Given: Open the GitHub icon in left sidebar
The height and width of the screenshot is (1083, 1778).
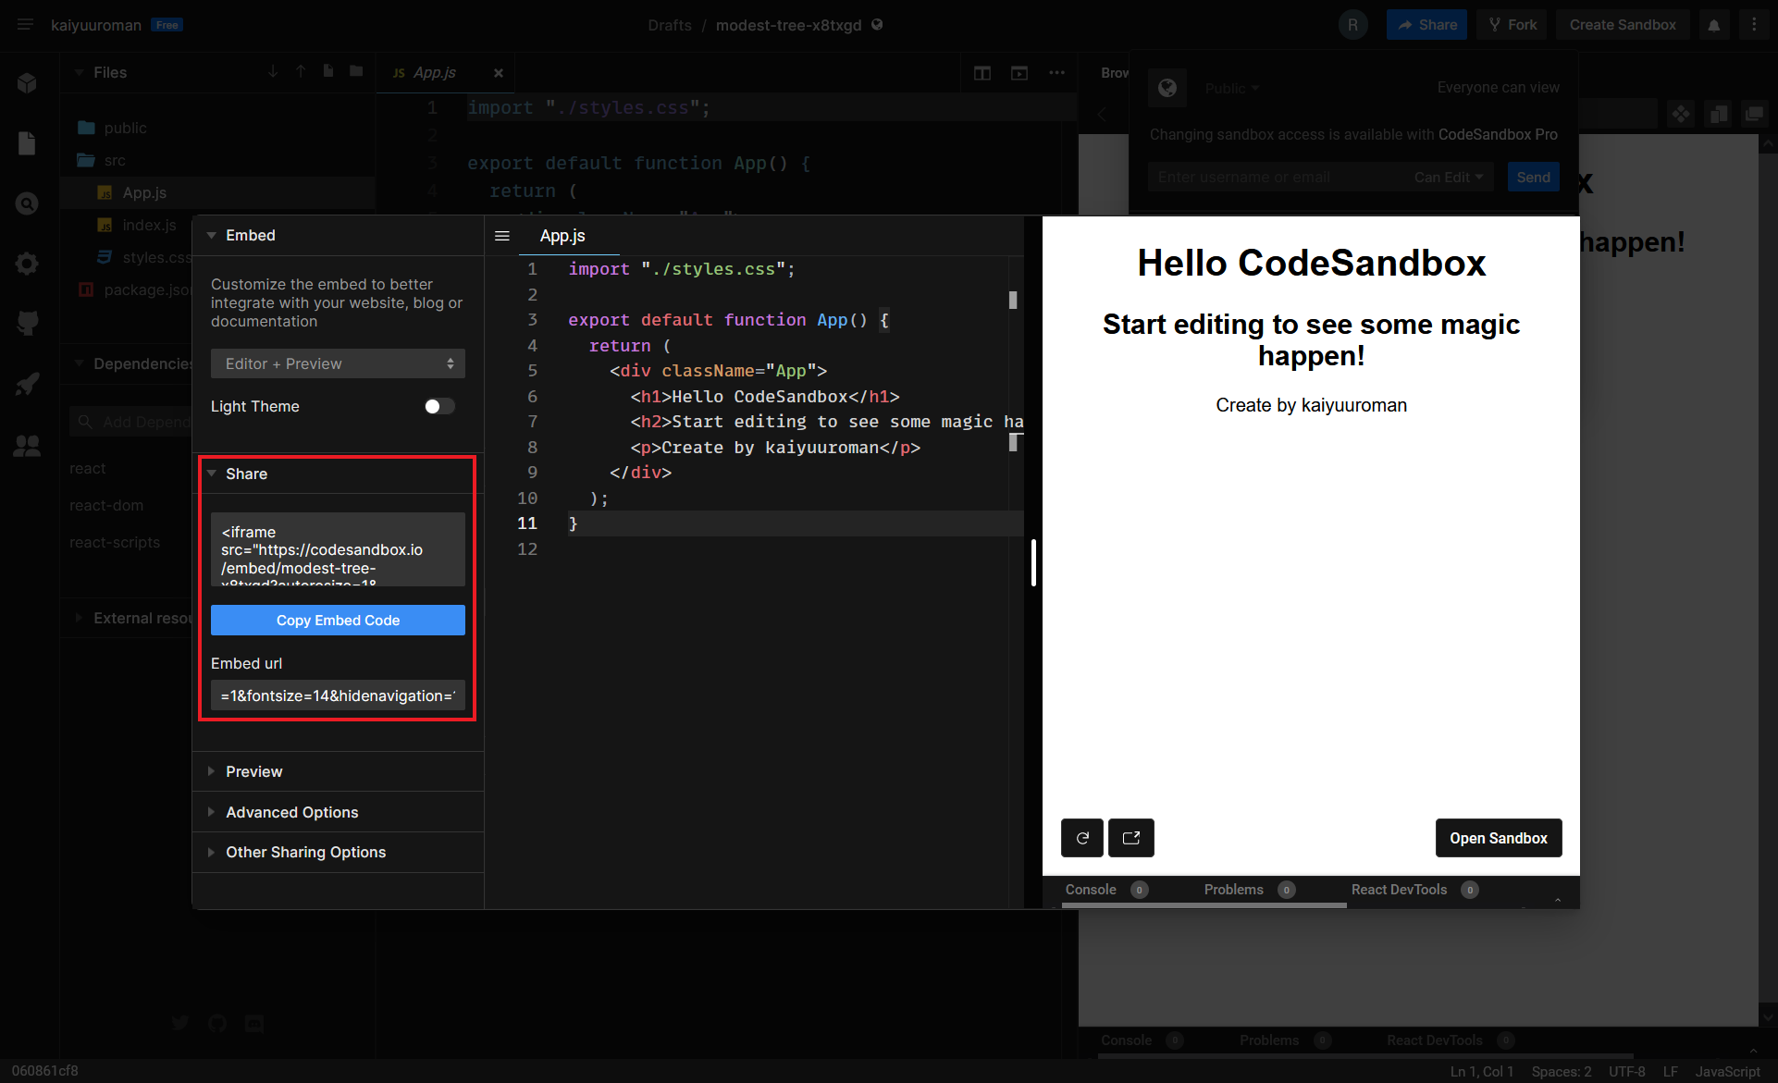Looking at the screenshot, I should [27, 323].
